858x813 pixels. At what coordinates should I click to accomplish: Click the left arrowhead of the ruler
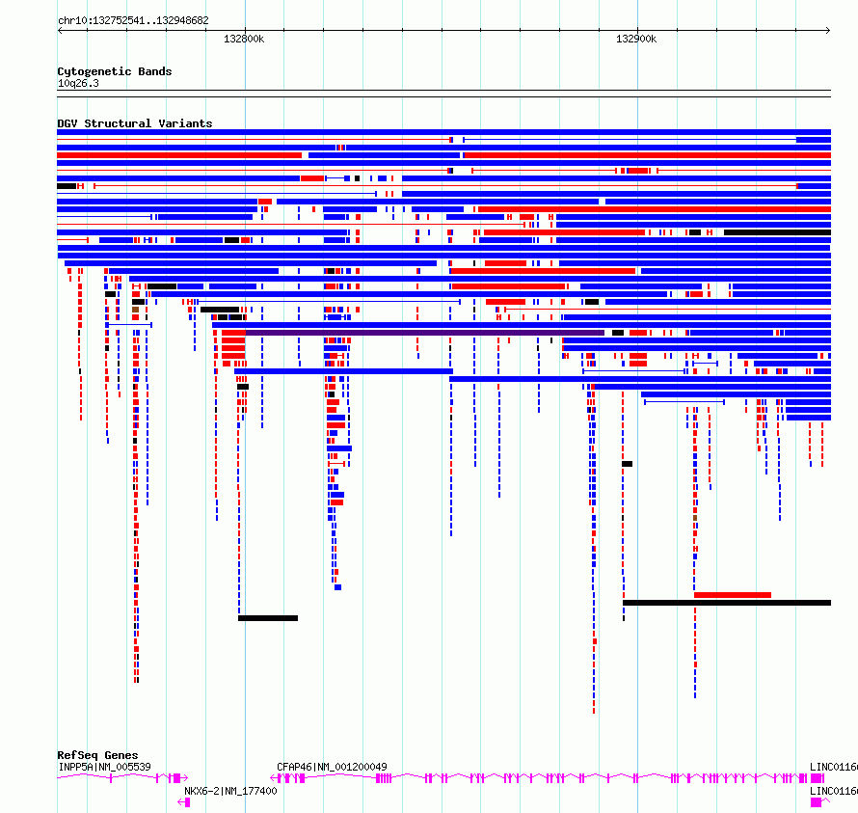tap(60, 30)
